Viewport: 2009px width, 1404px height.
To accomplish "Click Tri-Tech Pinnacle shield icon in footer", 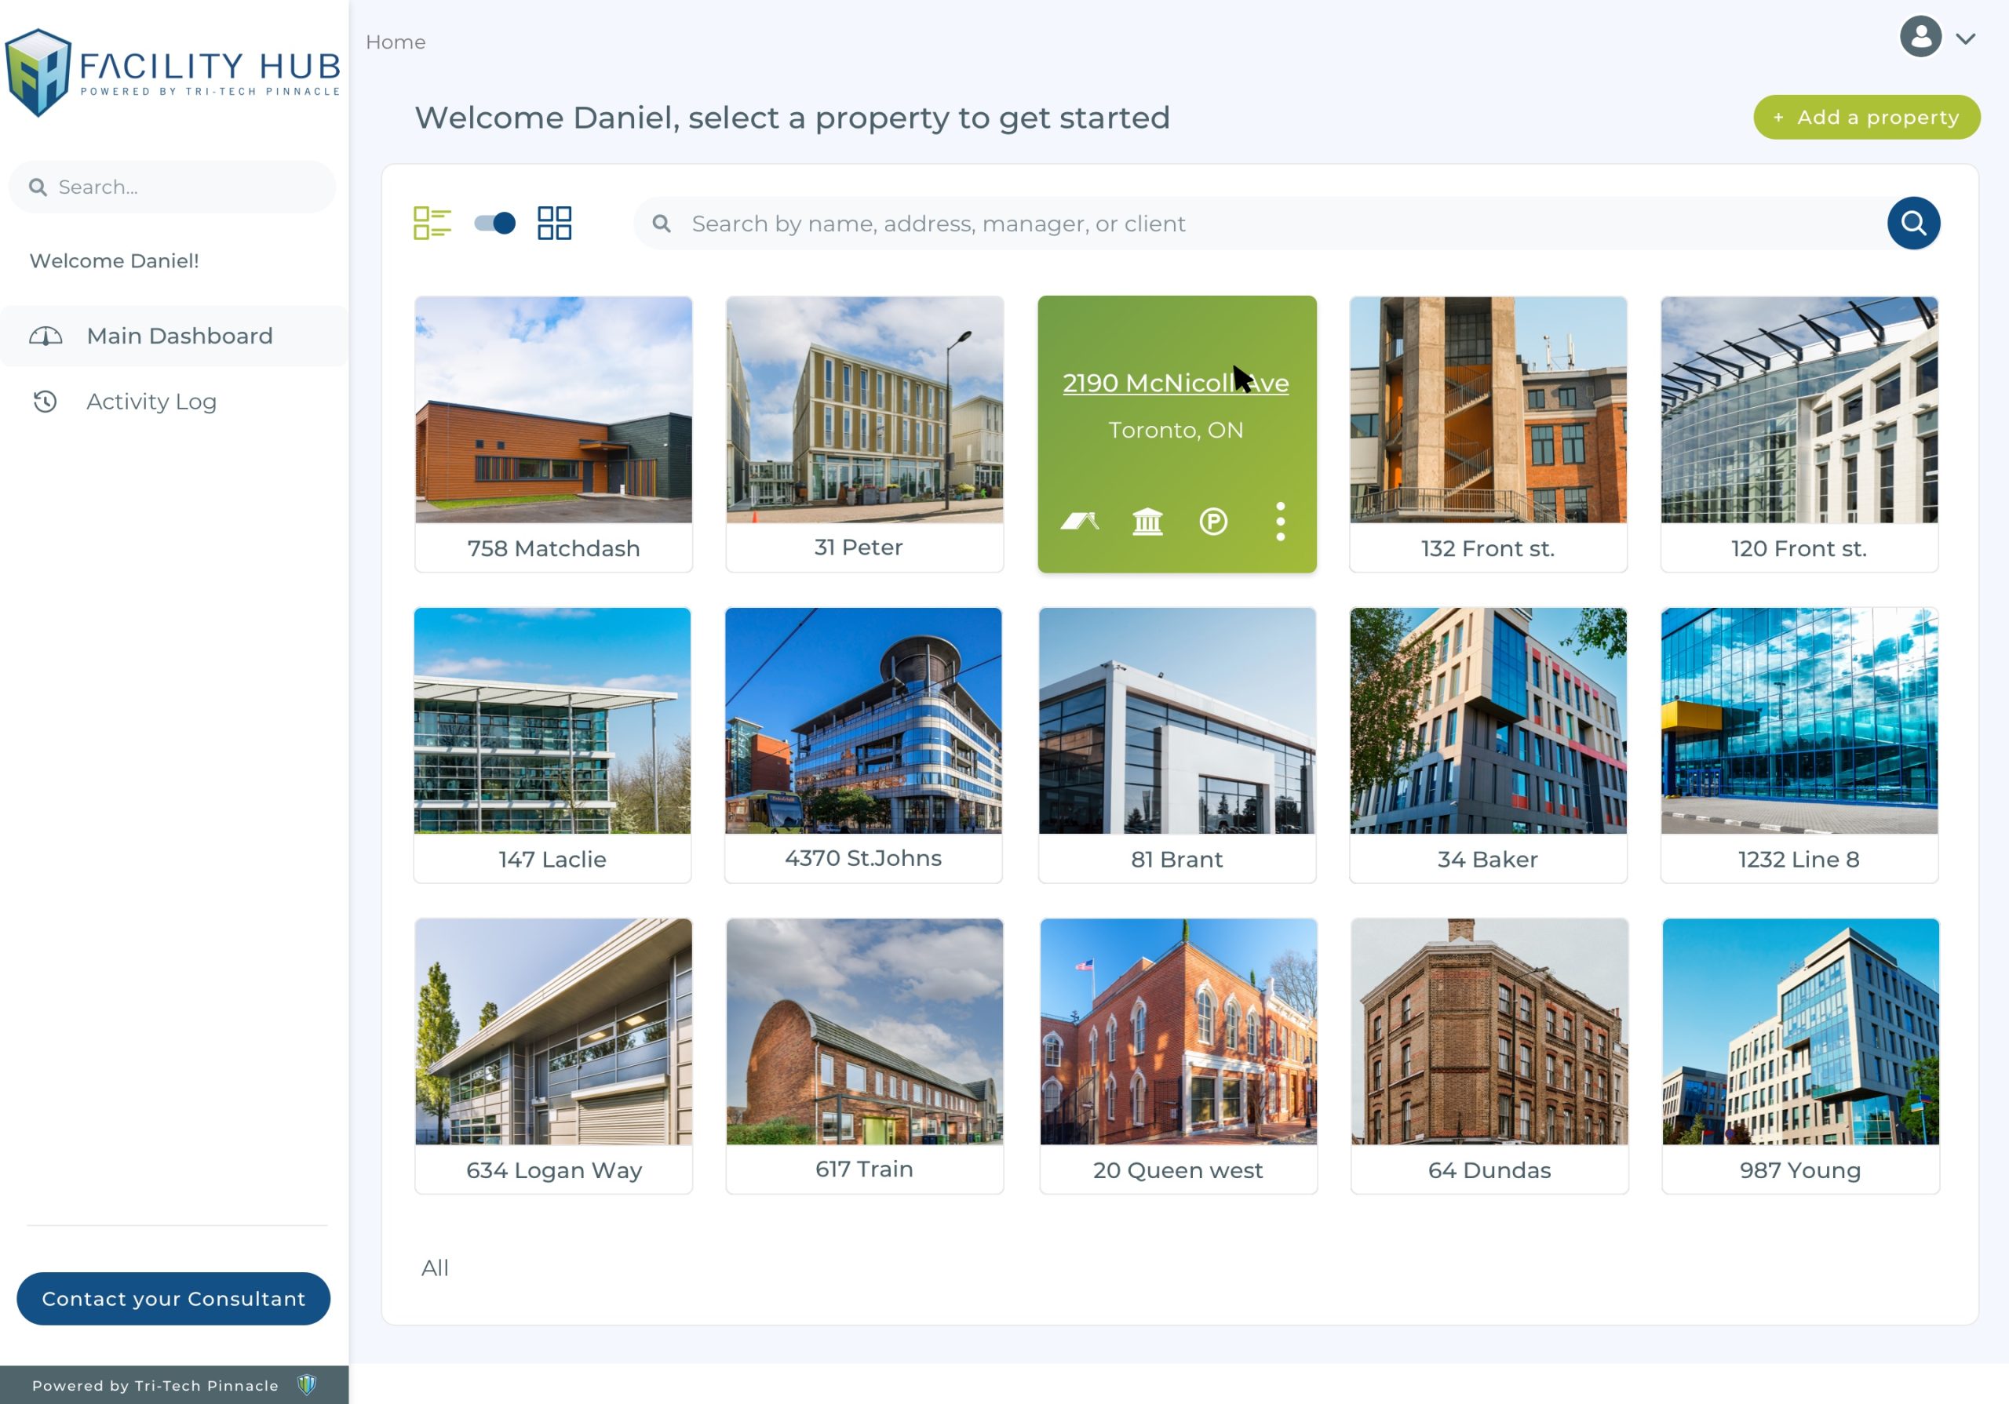I will coord(306,1384).
